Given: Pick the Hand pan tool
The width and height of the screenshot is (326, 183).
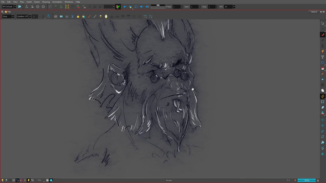Looking at the screenshot, I should (x=323, y=90).
